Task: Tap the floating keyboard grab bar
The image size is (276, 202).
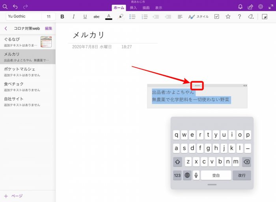Action: coord(212,185)
